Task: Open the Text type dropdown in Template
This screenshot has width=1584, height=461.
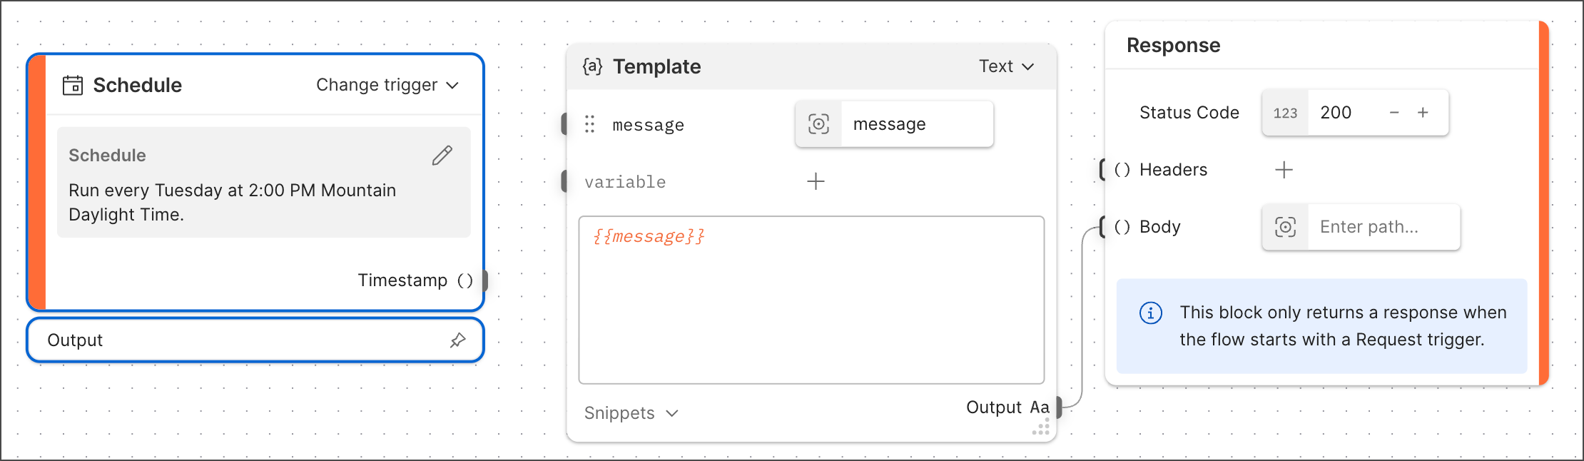Action: point(1006,66)
